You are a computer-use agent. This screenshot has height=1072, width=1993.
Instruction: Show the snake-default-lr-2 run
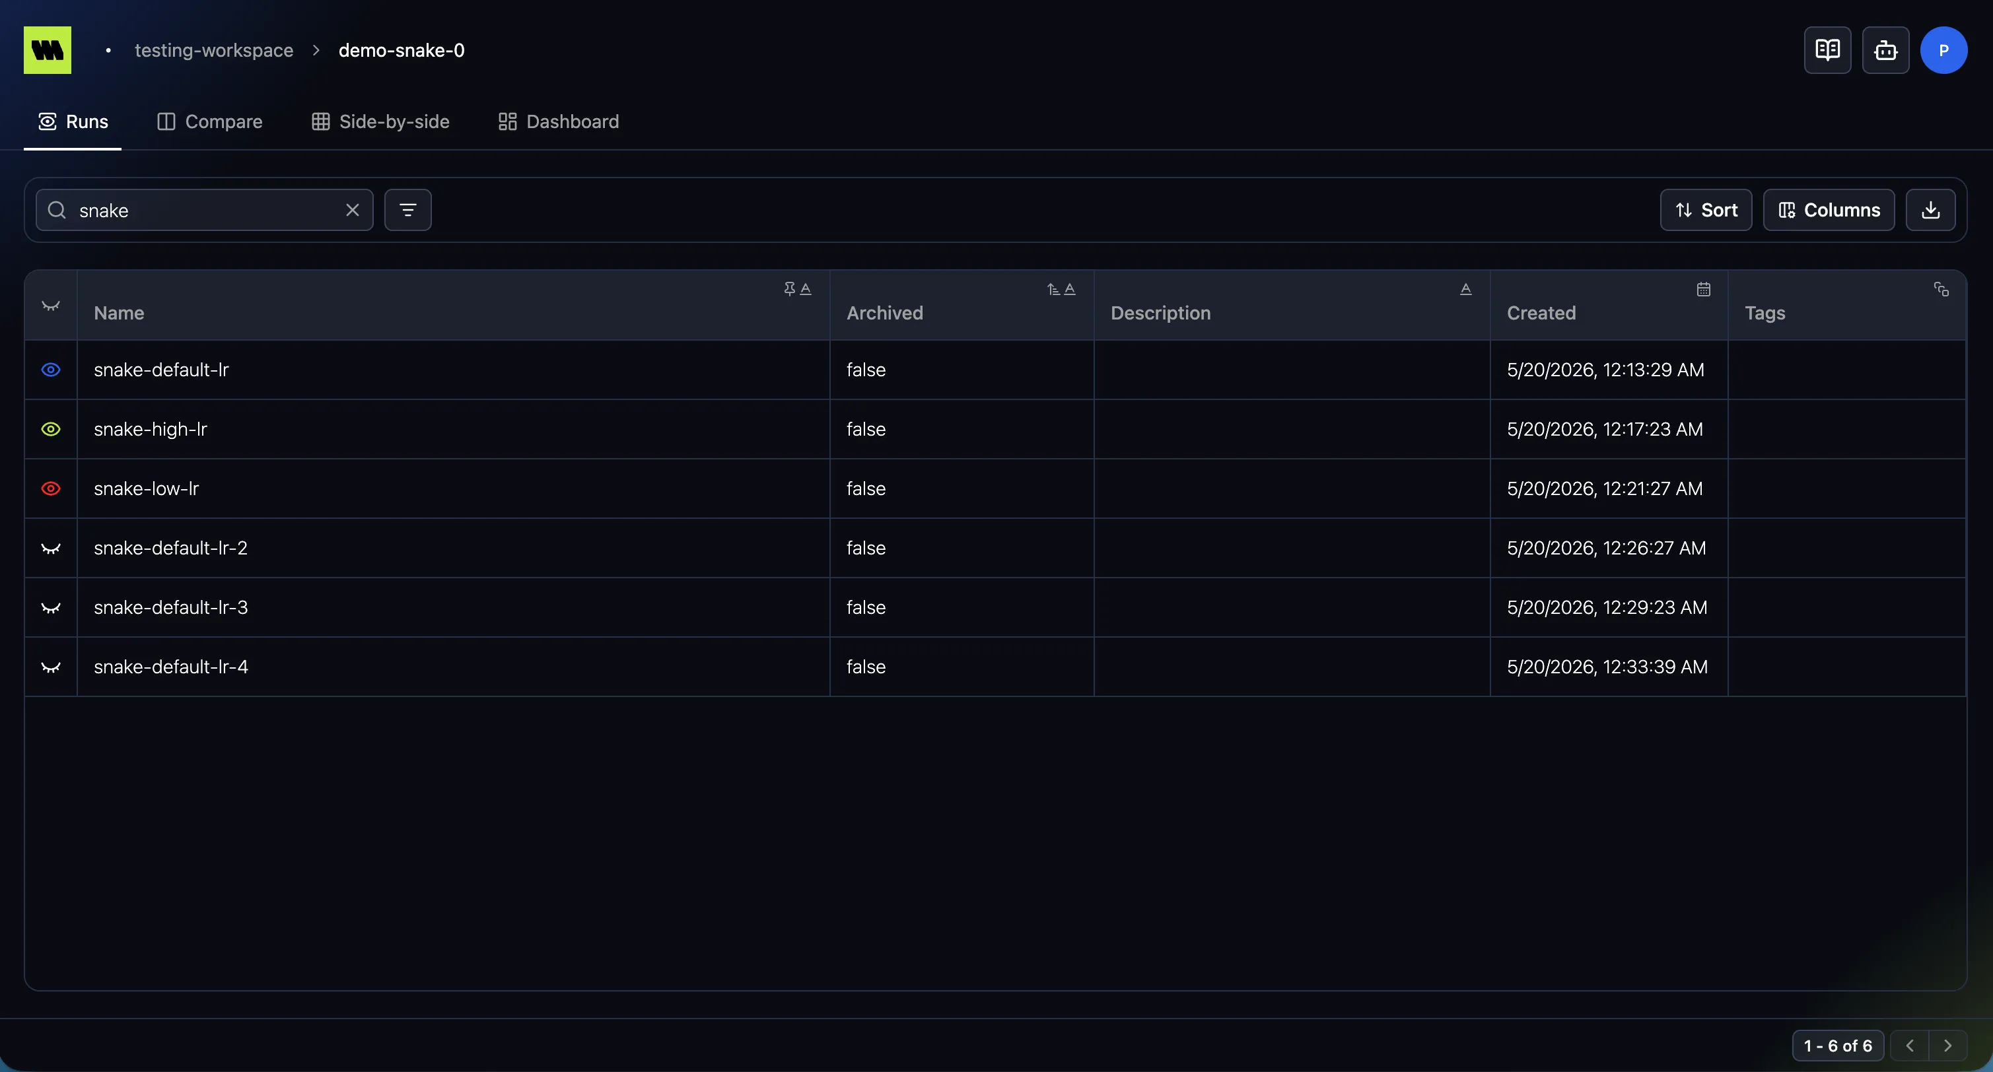50,549
